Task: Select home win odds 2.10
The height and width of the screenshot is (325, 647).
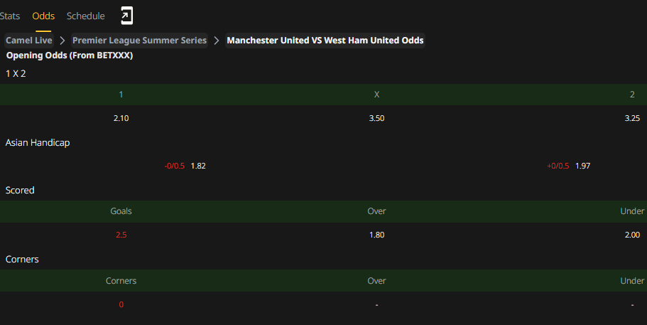Action: [x=121, y=118]
